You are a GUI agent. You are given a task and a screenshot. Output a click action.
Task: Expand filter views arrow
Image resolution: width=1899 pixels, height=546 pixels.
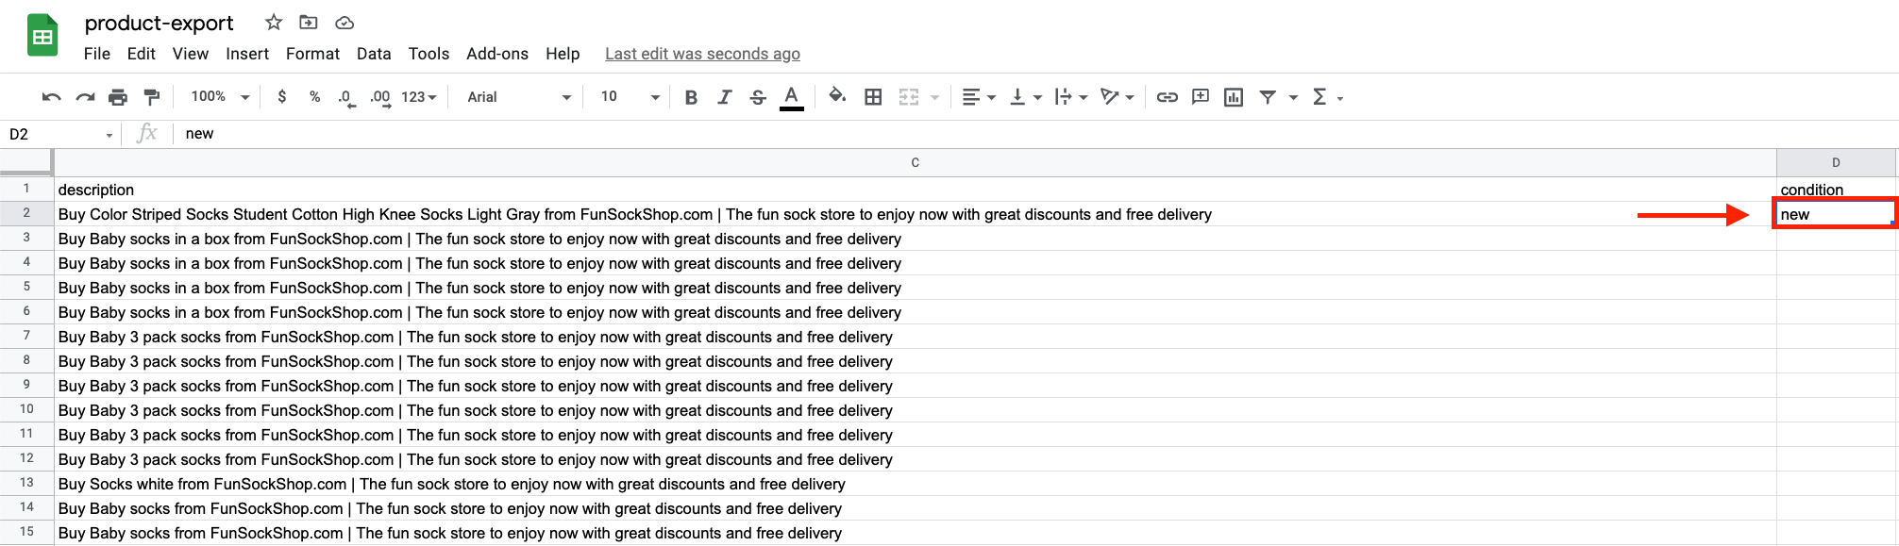coord(1293,97)
